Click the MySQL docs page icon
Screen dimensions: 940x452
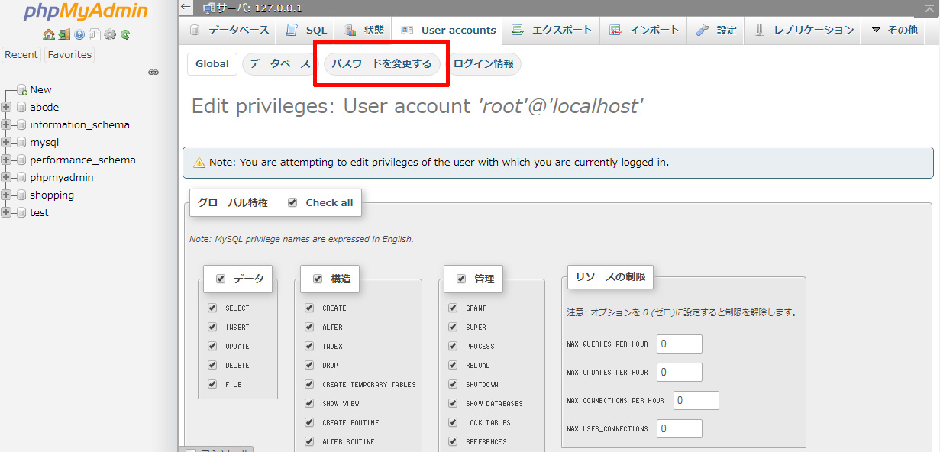(94, 34)
